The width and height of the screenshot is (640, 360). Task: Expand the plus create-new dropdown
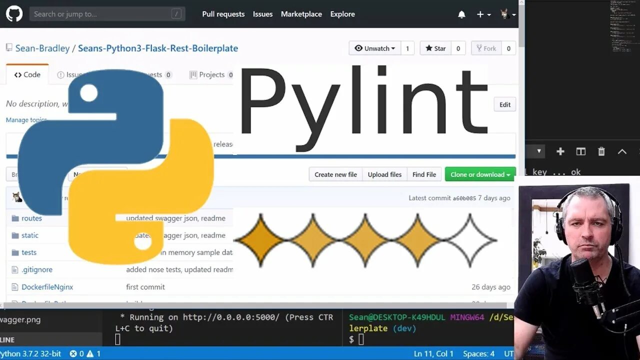coord(483,14)
